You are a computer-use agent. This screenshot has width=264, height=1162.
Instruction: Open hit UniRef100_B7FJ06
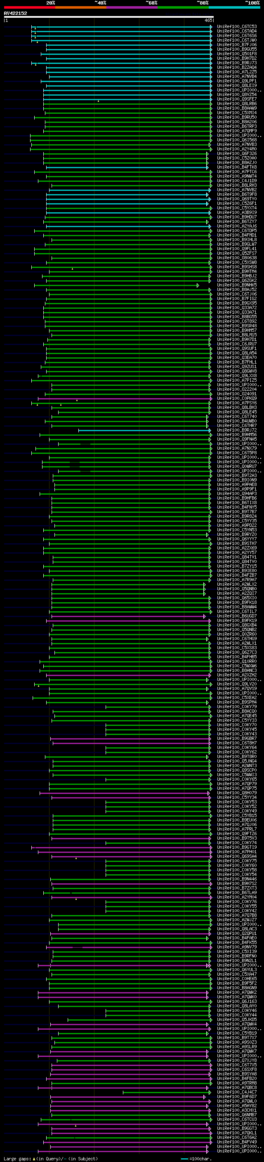click(236, 45)
